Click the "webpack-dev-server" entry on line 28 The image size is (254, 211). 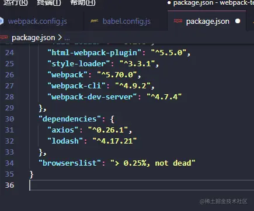tap(92, 96)
